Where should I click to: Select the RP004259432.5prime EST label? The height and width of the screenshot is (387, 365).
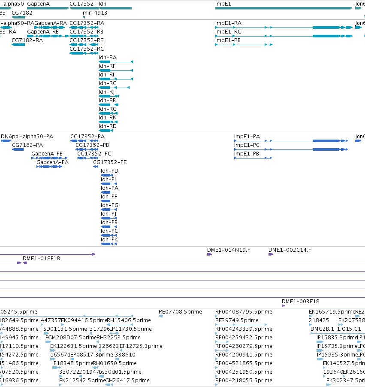[244, 338]
